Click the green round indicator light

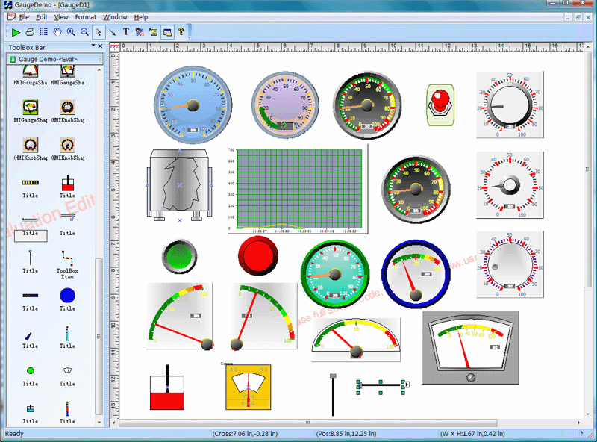[x=179, y=256]
